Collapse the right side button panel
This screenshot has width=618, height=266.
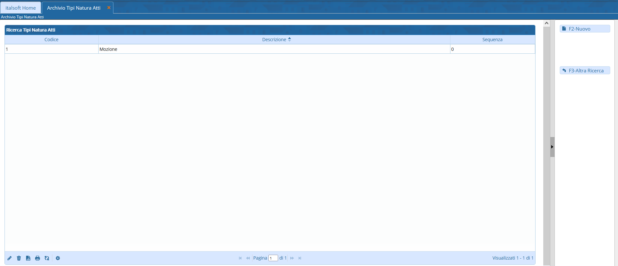point(552,147)
